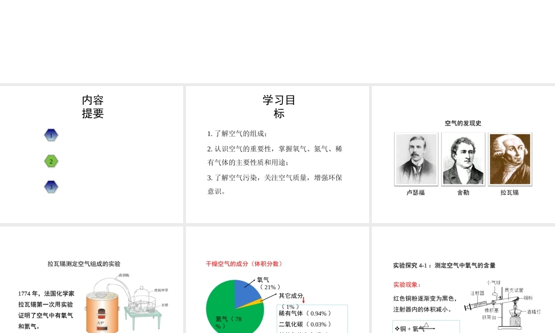This screenshot has width=555, height=333.
Task: Click learning goal 2 about 氧气、氮气、稀有气体
Action: point(275,155)
